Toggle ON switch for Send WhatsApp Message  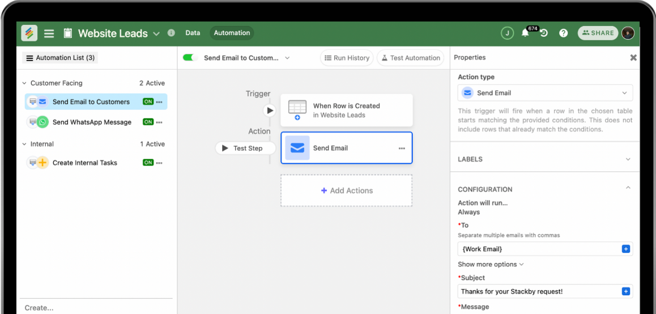(x=148, y=122)
